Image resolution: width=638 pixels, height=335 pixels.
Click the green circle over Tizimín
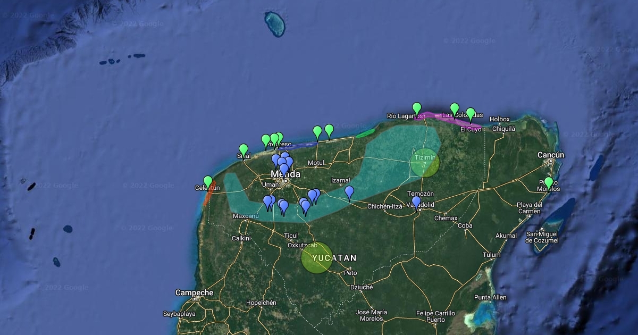pyautogui.click(x=425, y=163)
